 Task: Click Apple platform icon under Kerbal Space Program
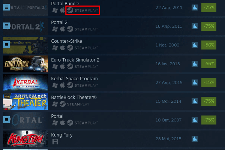click(x=62, y=85)
